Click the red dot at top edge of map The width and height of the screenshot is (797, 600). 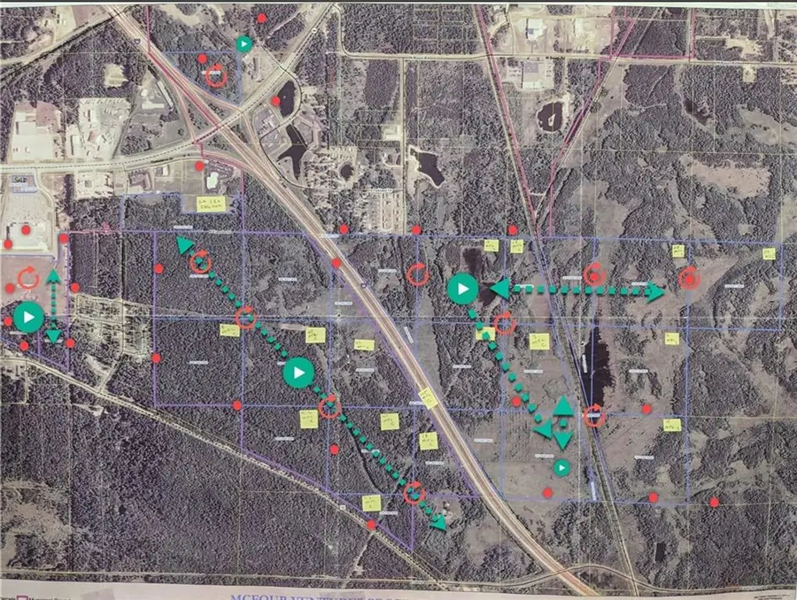pos(260,17)
